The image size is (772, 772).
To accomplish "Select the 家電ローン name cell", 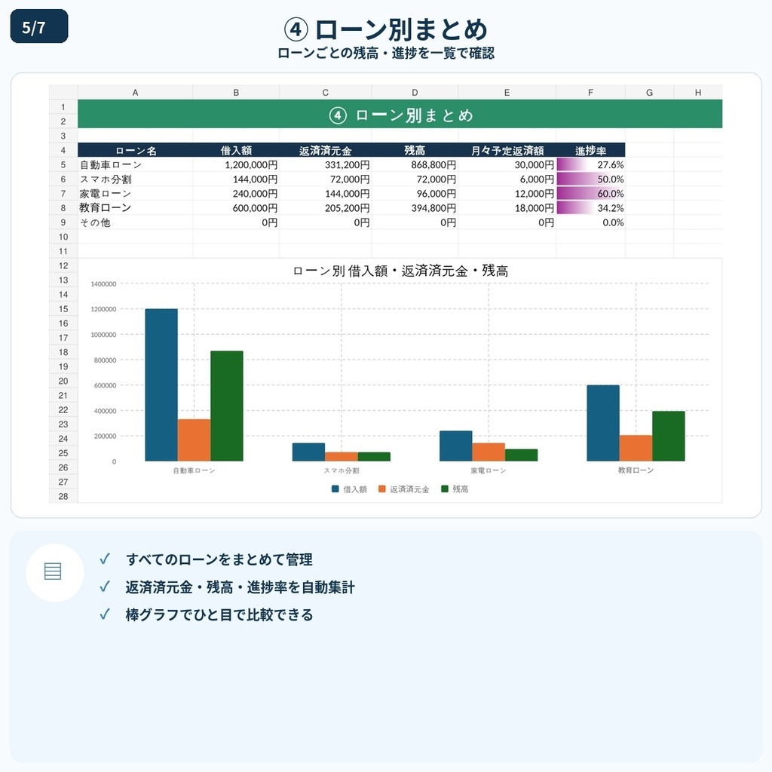I will (x=135, y=194).
